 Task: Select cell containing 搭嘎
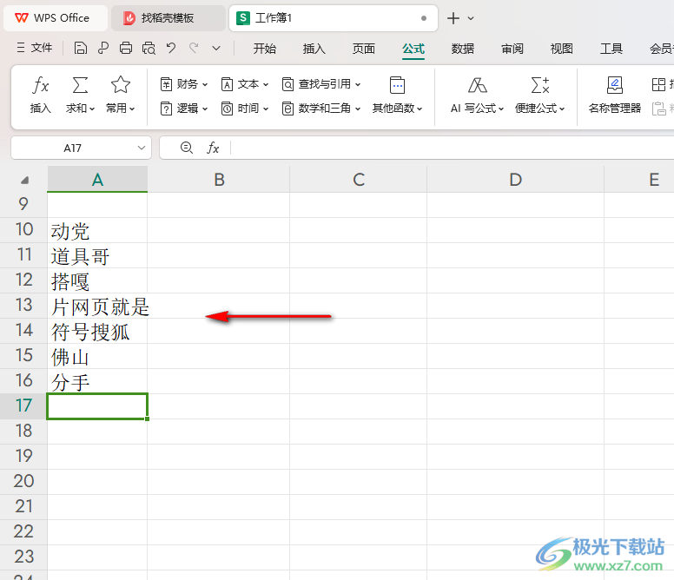click(97, 280)
